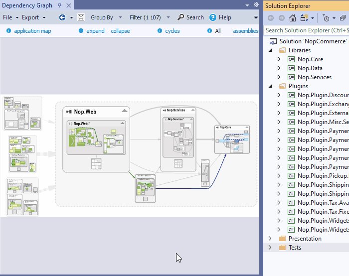Click pending changes filter clock icon
This screenshot has height=276, width=349.
(326, 18)
